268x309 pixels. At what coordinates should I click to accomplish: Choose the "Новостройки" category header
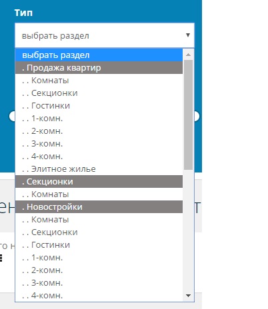click(x=99, y=207)
